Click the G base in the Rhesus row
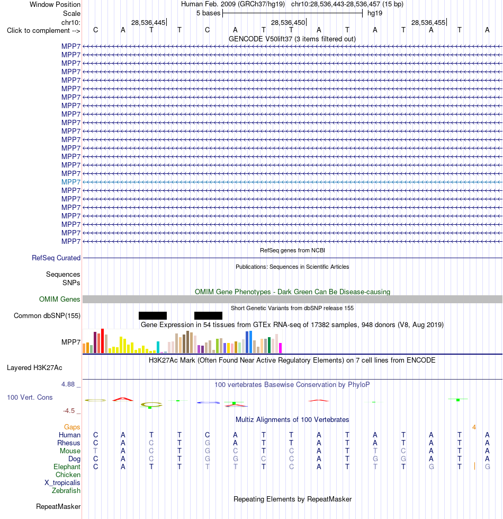503x519 pixels. 207,443
